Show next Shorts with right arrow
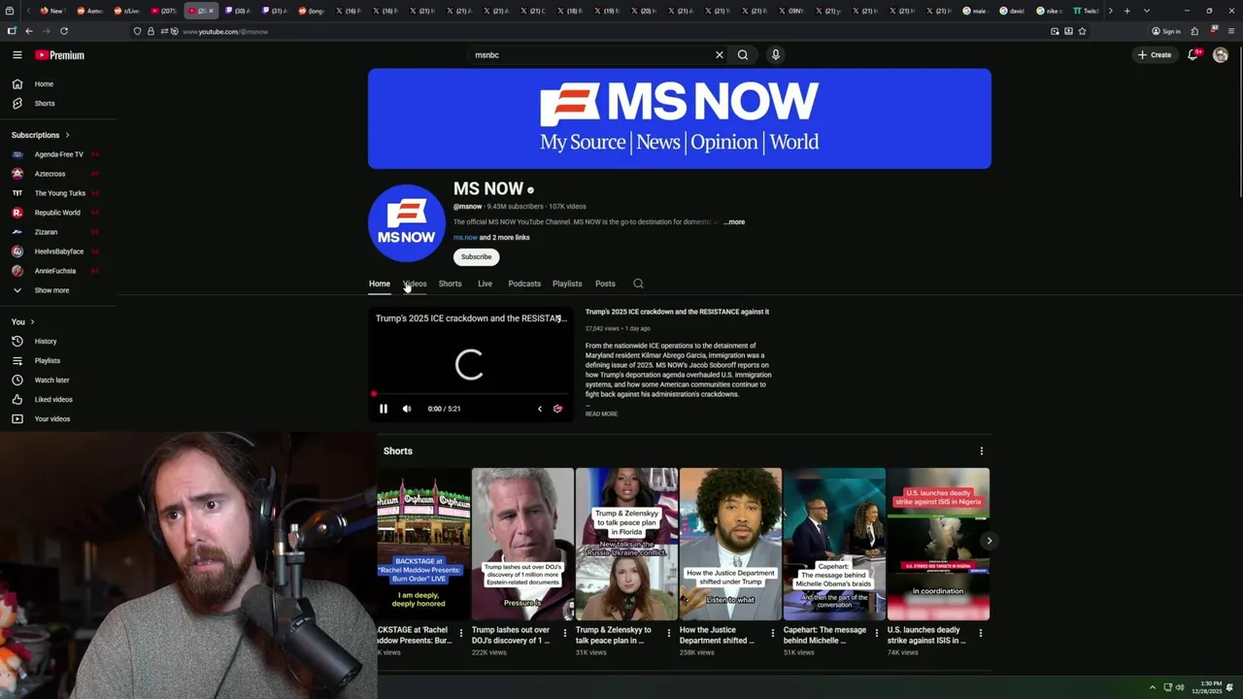The height and width of the screenshot is (699, 1243). click(989, 542)
